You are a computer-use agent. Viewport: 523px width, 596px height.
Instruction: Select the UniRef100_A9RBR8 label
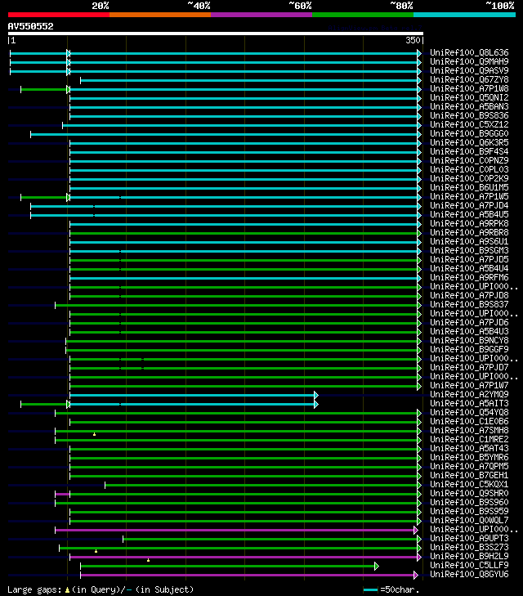pyautogui.click(x=469, y=233)
